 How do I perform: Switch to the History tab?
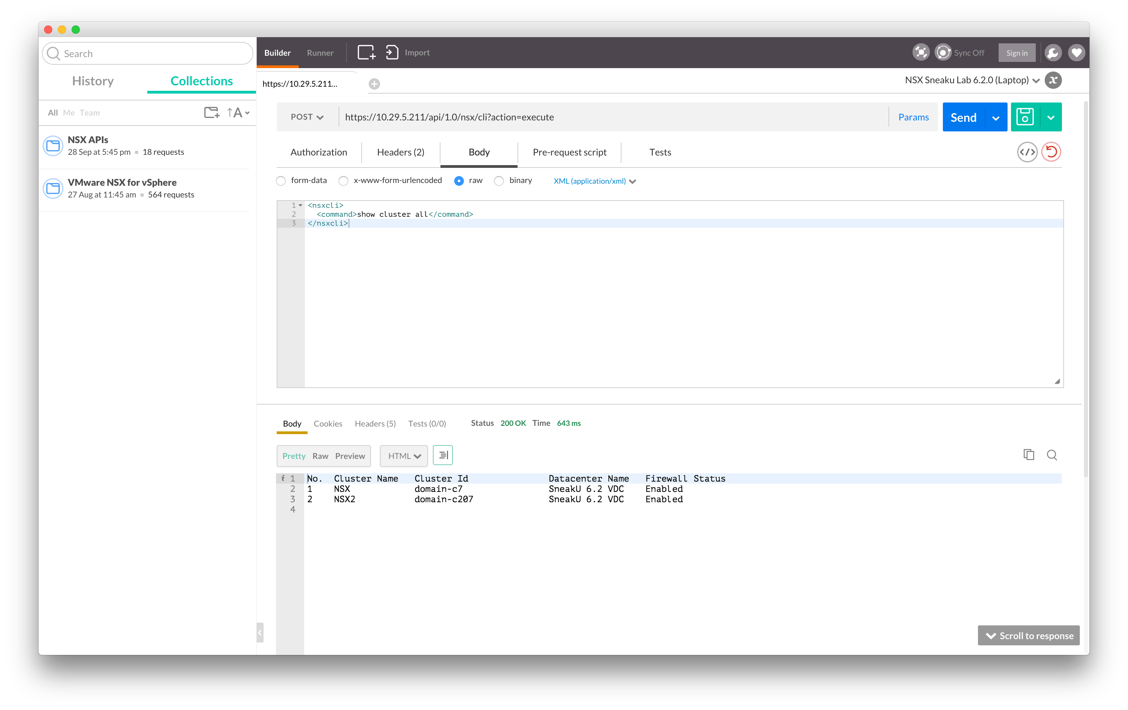pyautogui.click(x=93, y=81)
